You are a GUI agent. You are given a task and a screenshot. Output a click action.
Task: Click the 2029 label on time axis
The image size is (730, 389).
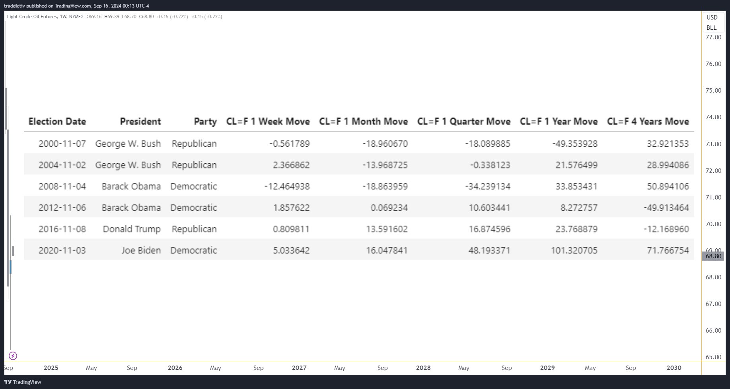pos(547,368)
